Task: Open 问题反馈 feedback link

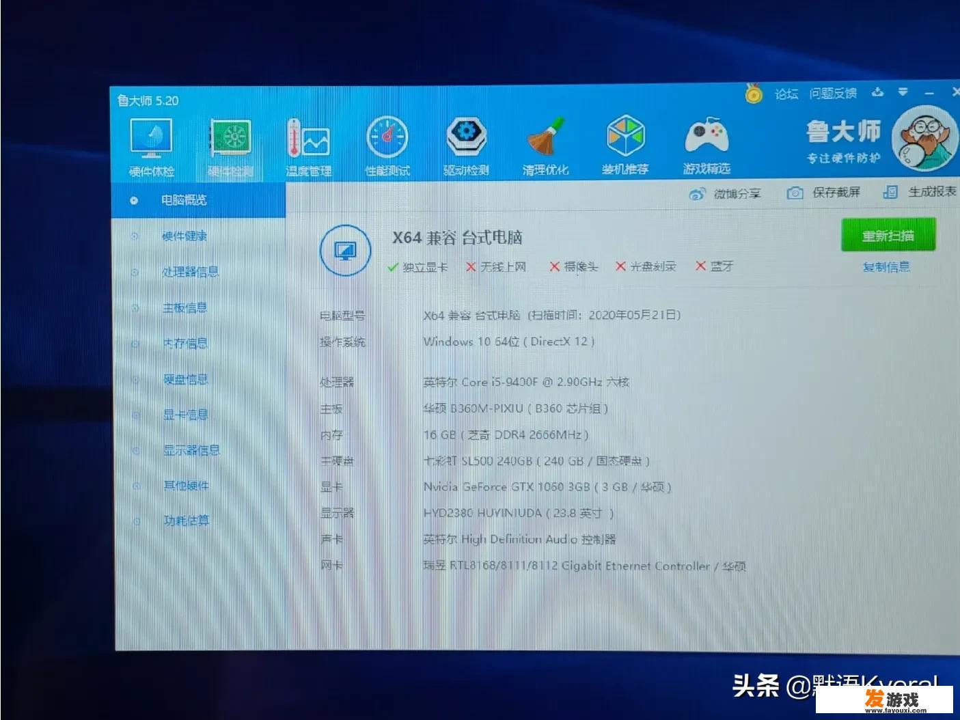Action: (833, 93)
